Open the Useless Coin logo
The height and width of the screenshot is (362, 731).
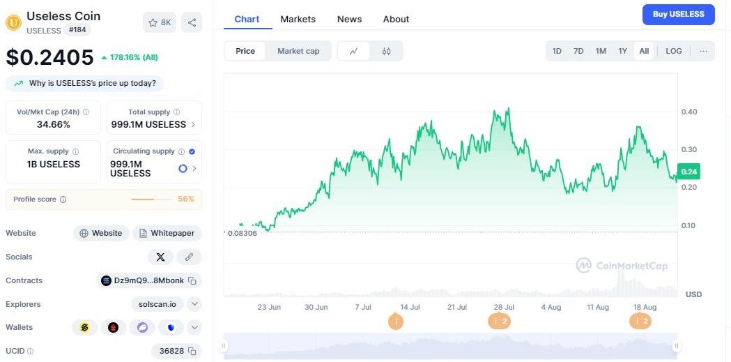click(13, 22)
